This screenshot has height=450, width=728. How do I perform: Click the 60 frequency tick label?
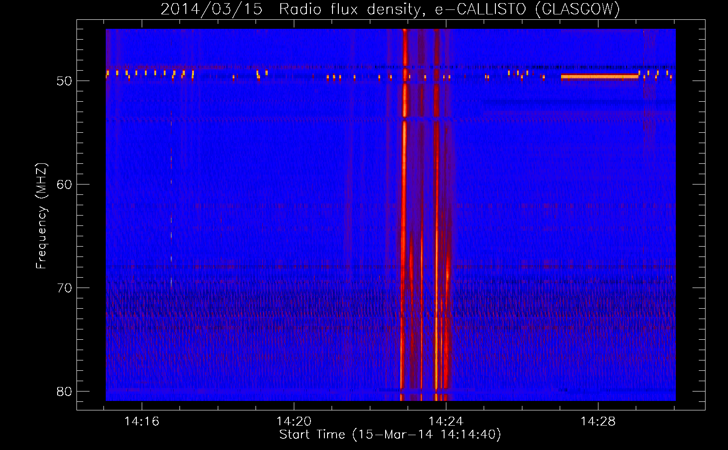click(x=64, y=184)
